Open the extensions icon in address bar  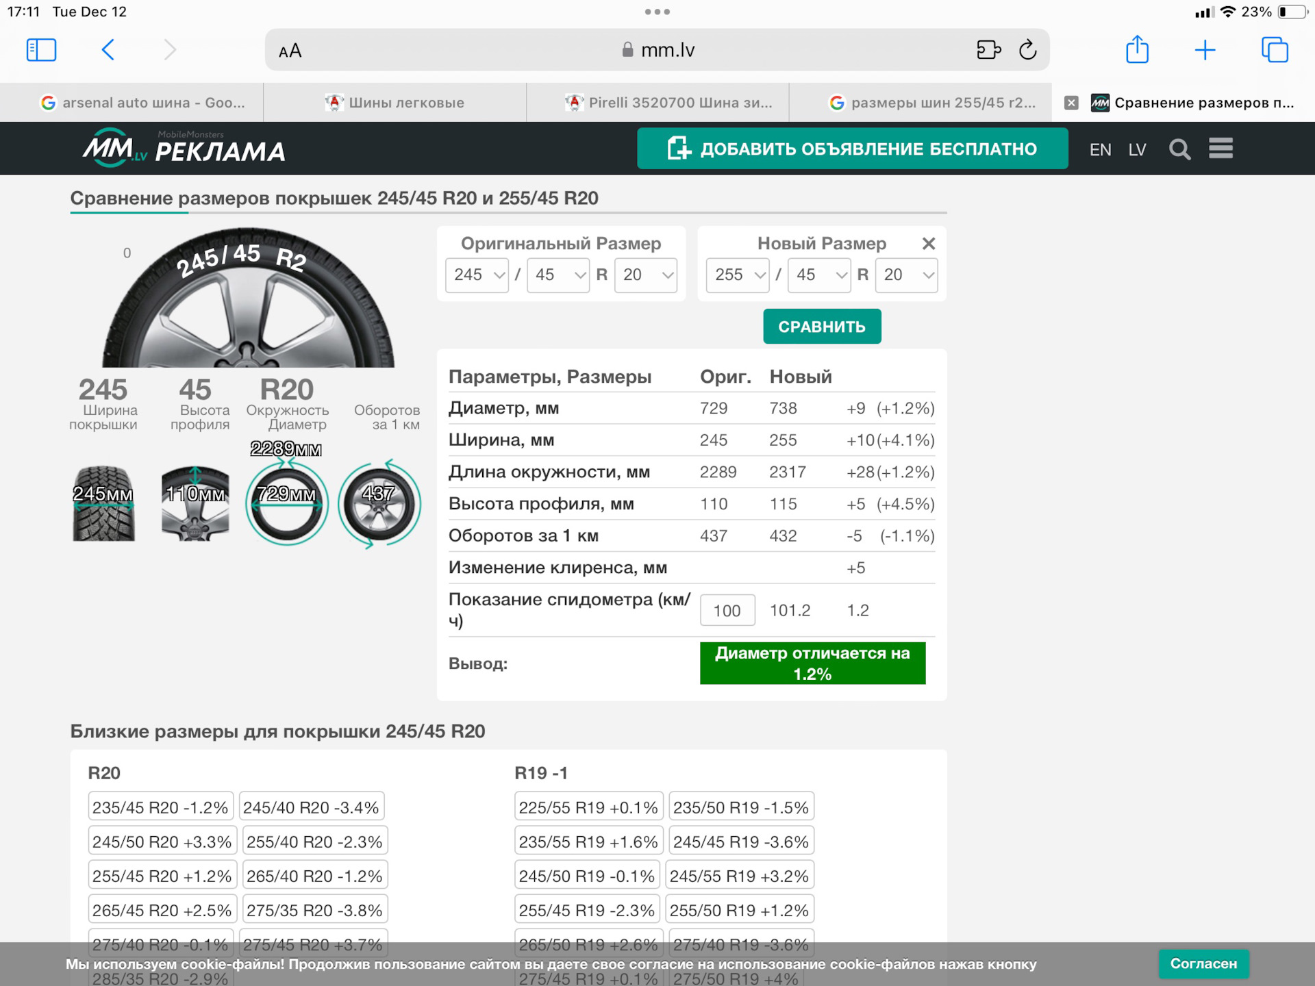(x=988, y=50)
